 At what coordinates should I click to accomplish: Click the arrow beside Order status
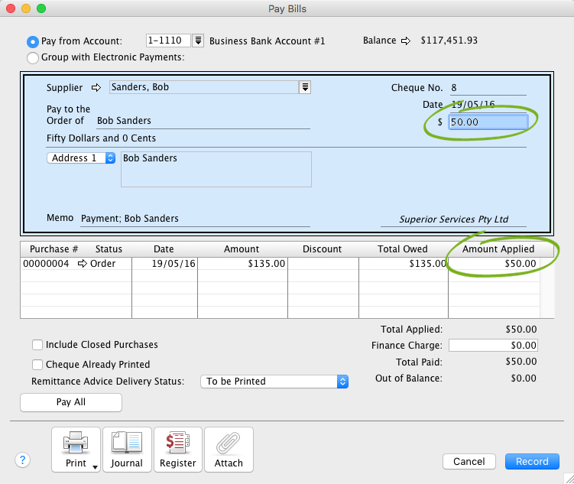point(83,264)
